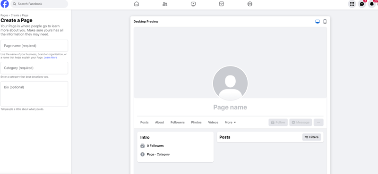Image resolution: width=378 pixels, height=174 pixels.
Task: Click the info icon beside Page Category
Action: (x=143, y=154)
